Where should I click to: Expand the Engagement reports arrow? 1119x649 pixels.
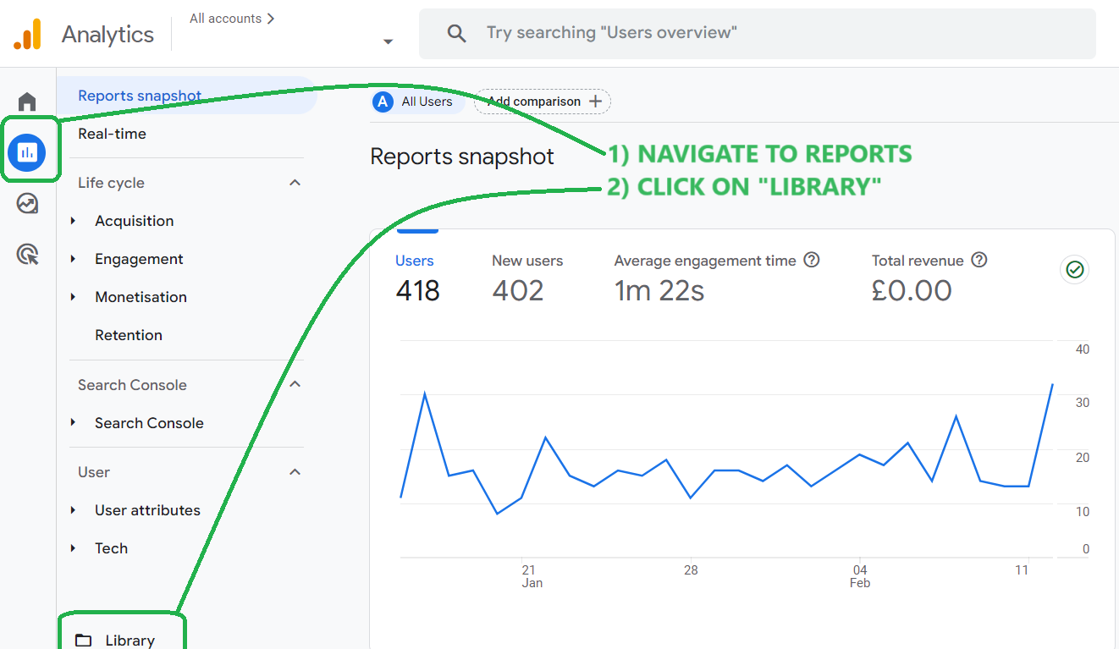coord(74,259)
